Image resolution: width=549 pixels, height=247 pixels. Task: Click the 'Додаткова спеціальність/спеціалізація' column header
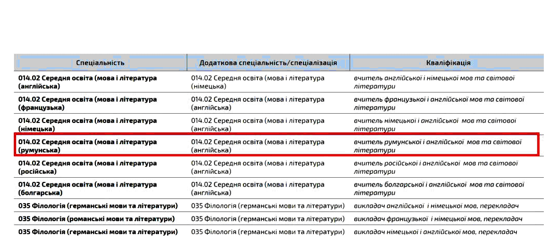tap(268, 63)
